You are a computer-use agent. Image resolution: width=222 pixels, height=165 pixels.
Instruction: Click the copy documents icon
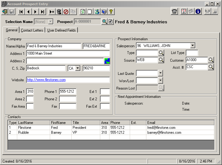73,12
